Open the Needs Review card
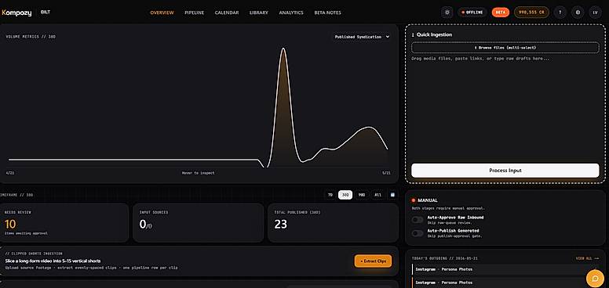 click(x=64, y=223)
